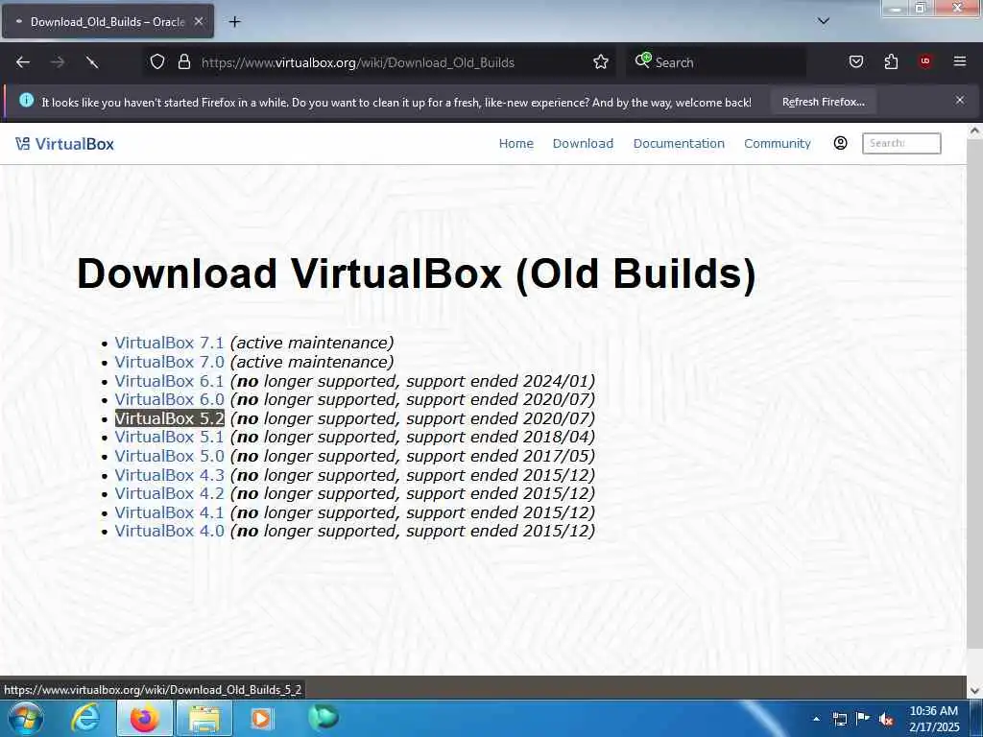Open the VirtualBox 4.0 link
The height and width of the screenshot is (737, 983).
(169, 531)
